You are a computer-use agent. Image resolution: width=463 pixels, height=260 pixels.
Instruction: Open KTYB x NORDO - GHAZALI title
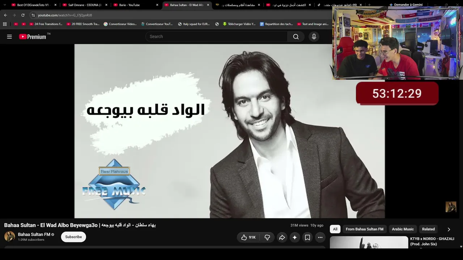pyautogui.click(x=432, y=241)
